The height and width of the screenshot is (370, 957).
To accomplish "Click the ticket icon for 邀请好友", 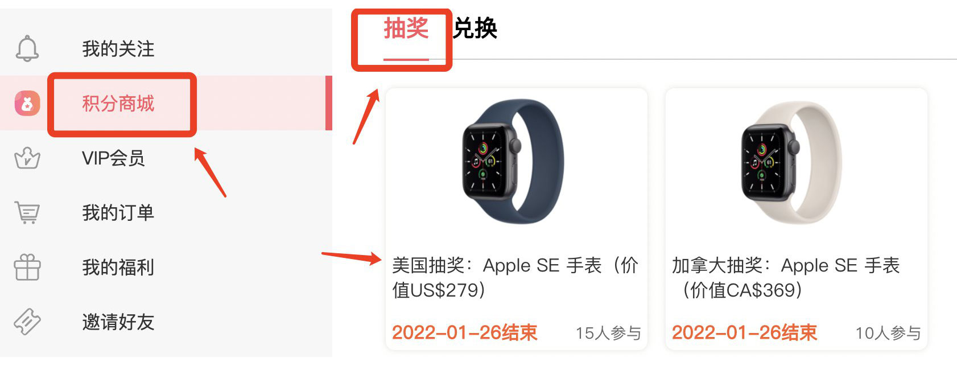I will coord(27,322).
